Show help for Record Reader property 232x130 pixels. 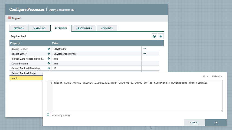pyautogui.click(x=48, y=49)
